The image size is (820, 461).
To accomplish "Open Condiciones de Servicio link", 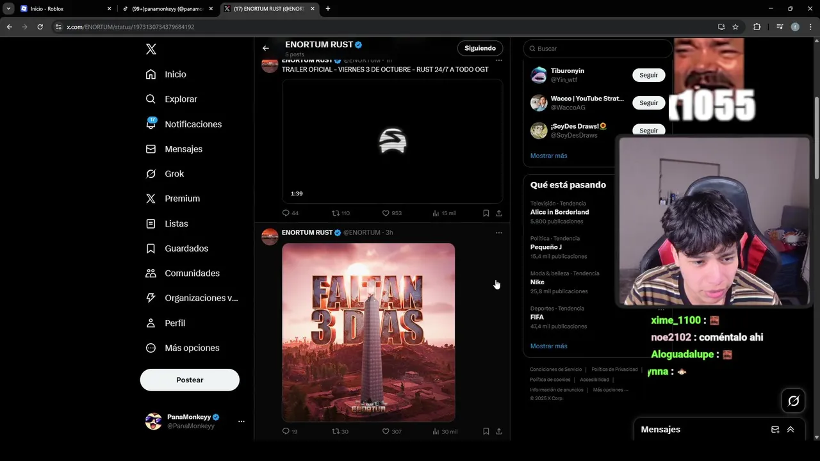I will 555,369.
